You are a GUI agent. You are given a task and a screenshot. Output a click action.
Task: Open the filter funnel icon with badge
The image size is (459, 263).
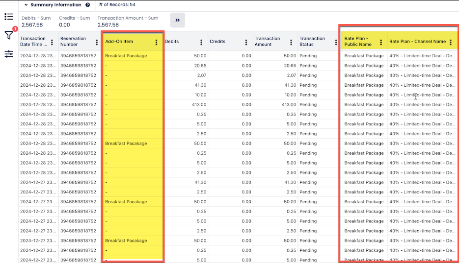pyautogui.click(x=9, y=35)
